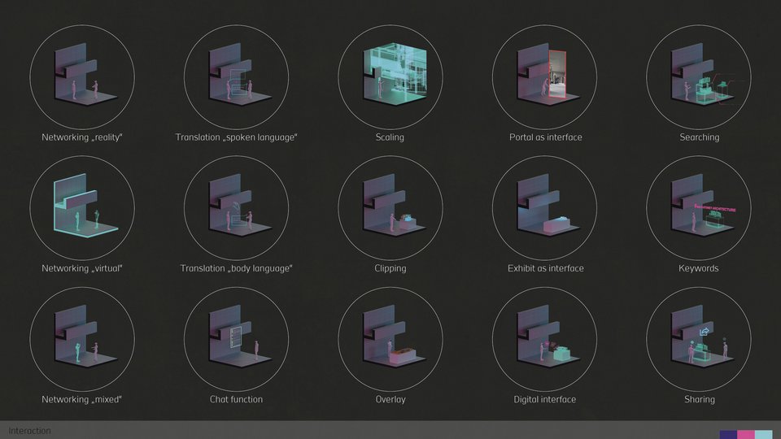Image resolution: width=781 pixels, height=439 pixels.
Task: Select the Searching diagram icon
Action: pos(699,77)
